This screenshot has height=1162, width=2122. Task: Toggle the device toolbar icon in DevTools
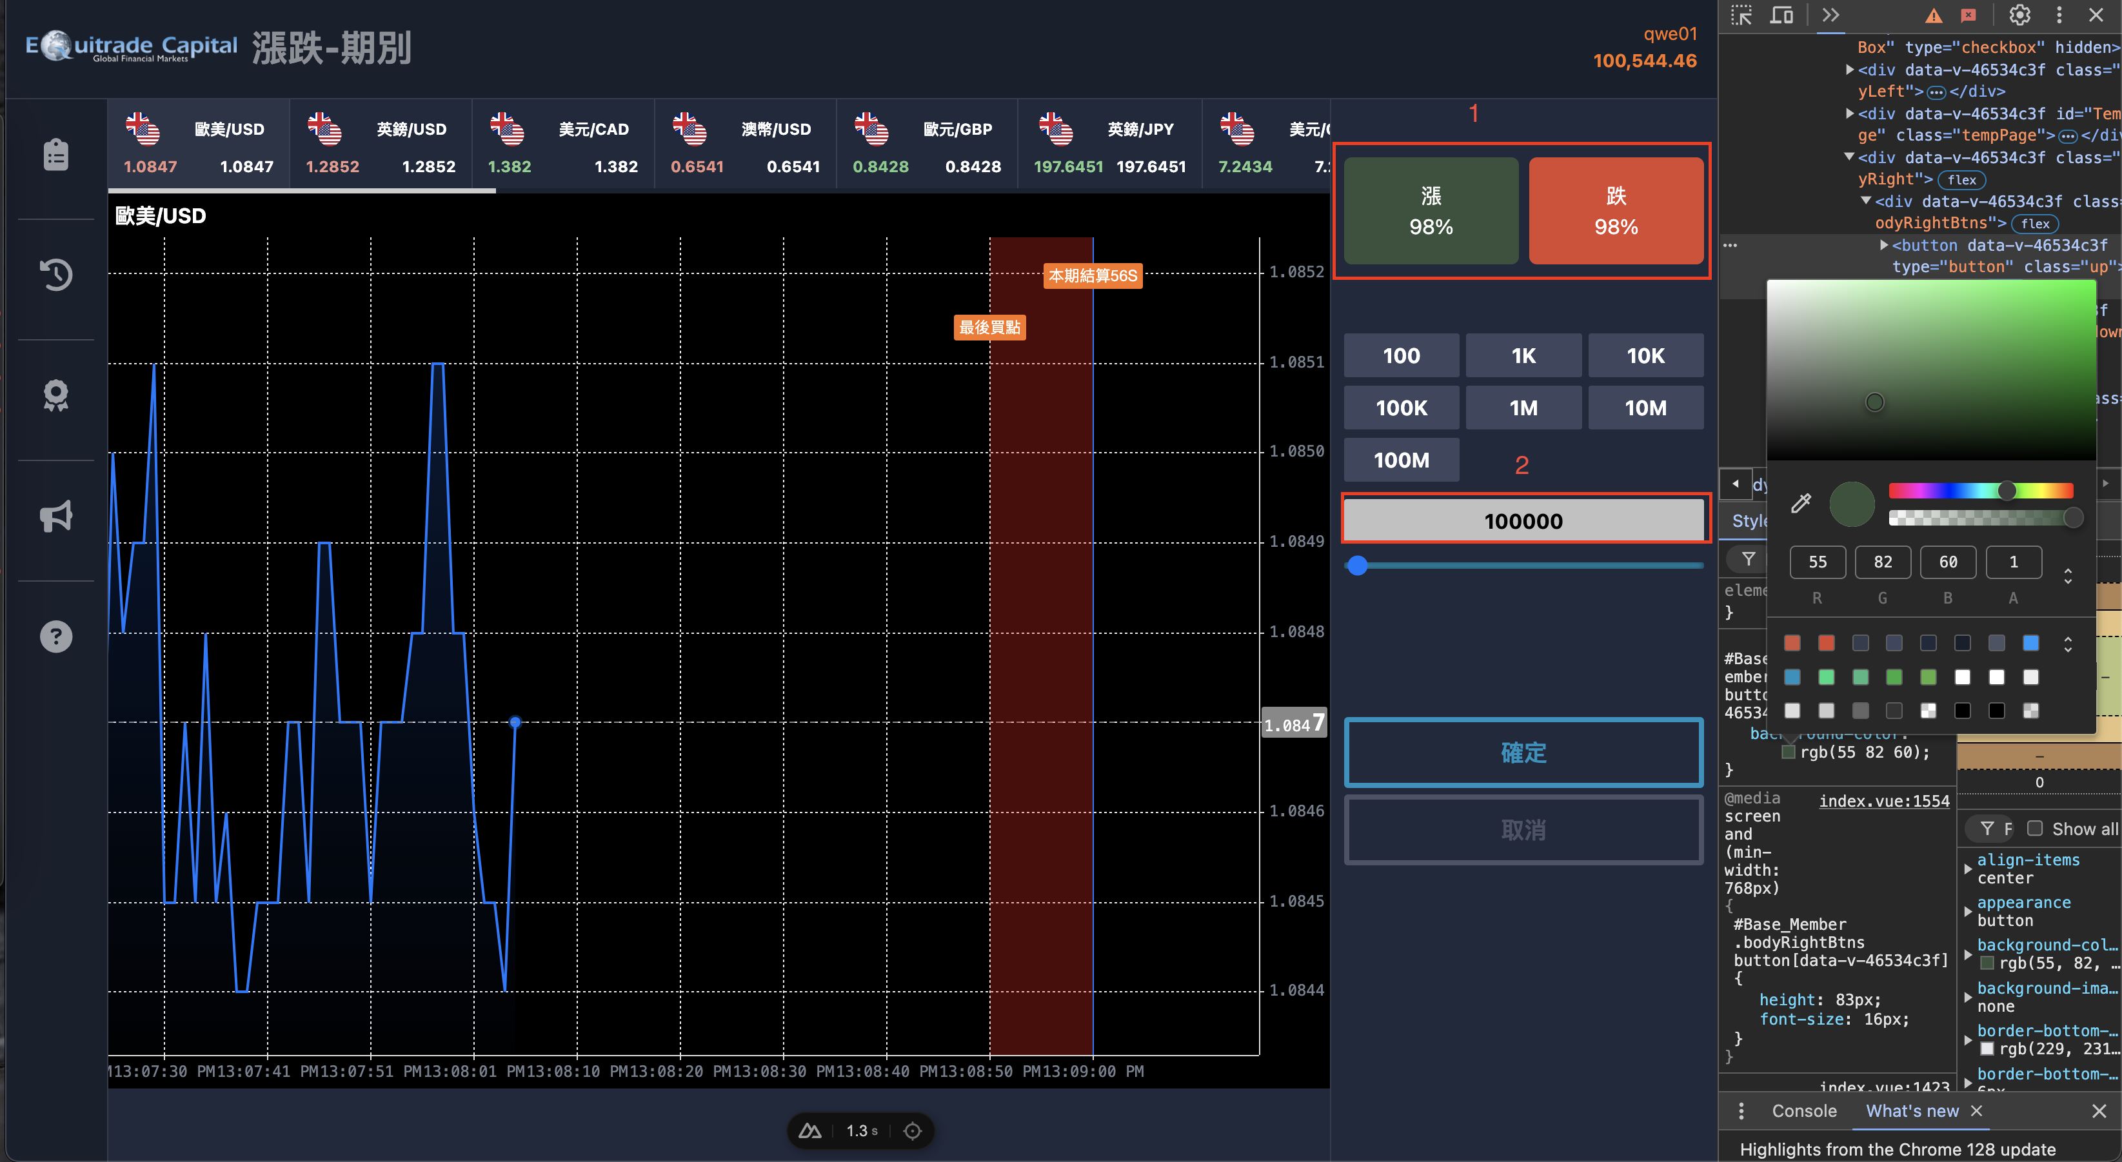tap(1782, 15)
